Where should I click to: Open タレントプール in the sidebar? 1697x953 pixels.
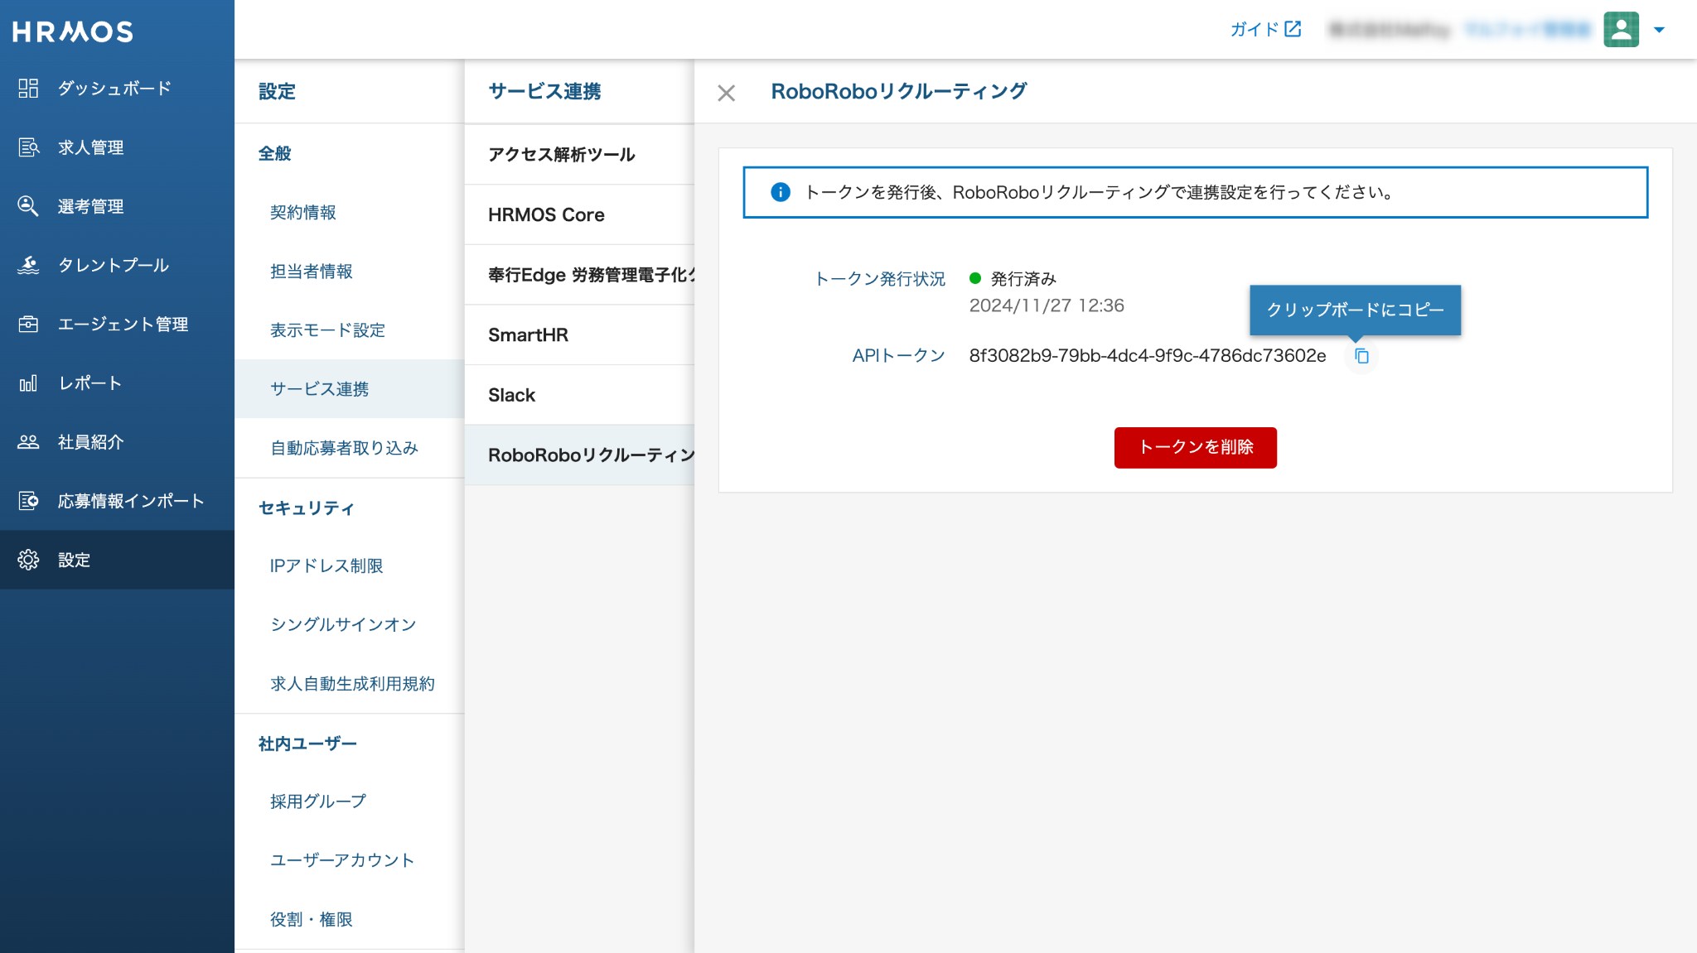117,265
